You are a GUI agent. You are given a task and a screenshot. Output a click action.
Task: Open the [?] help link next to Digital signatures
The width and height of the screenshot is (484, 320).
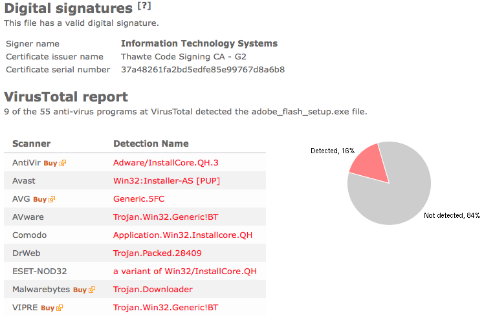144,6
